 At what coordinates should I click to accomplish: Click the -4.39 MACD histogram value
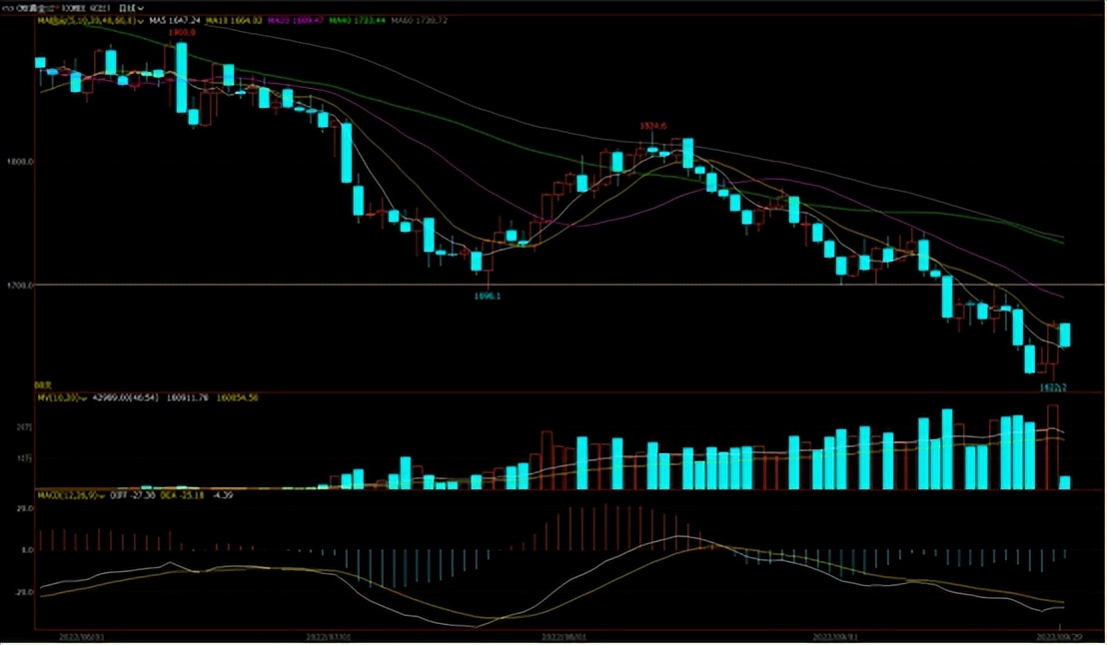pos(223,495)
